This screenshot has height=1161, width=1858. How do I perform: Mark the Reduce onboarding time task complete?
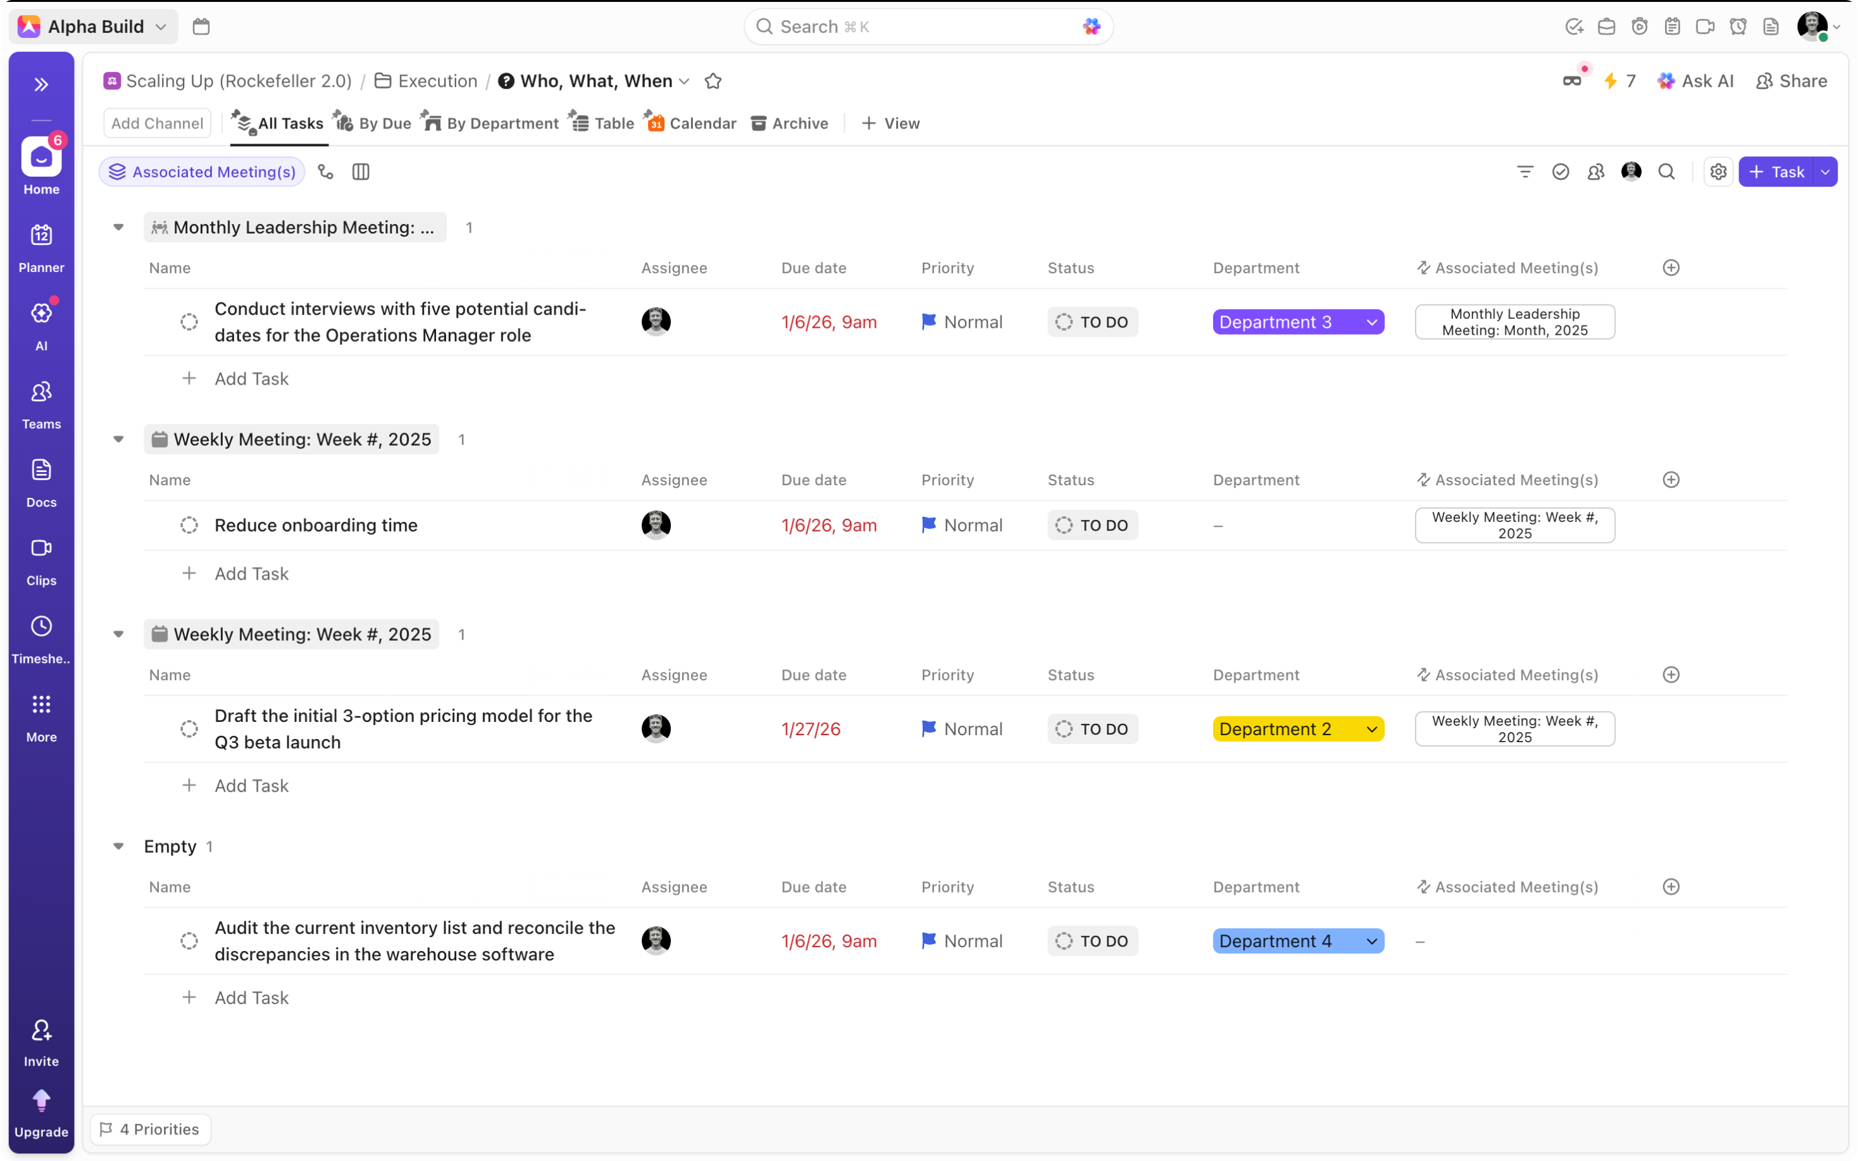click(189, 525)
